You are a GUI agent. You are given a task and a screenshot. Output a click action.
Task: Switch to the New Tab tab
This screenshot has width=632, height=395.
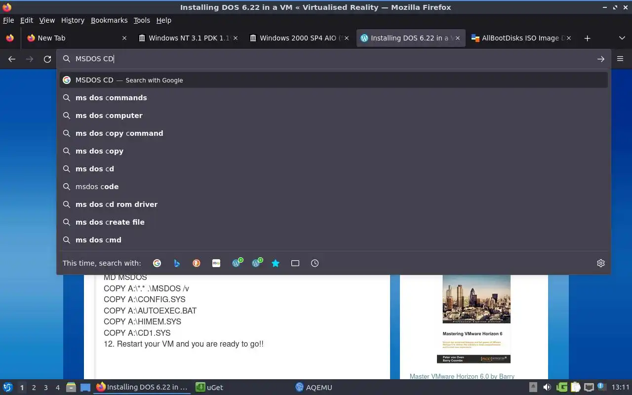77,38
